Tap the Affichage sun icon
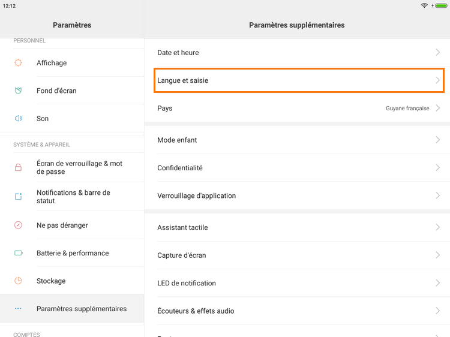The height and width of the screenshot is (337, 450). (18, 62)
